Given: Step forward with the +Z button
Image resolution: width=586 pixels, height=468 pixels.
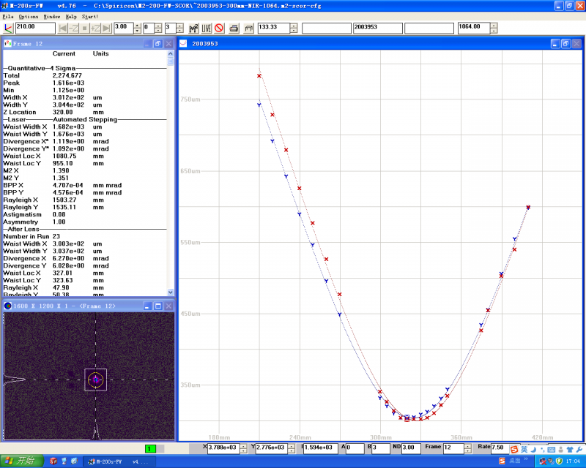Looking at the screenshot, I should (95, 29).
